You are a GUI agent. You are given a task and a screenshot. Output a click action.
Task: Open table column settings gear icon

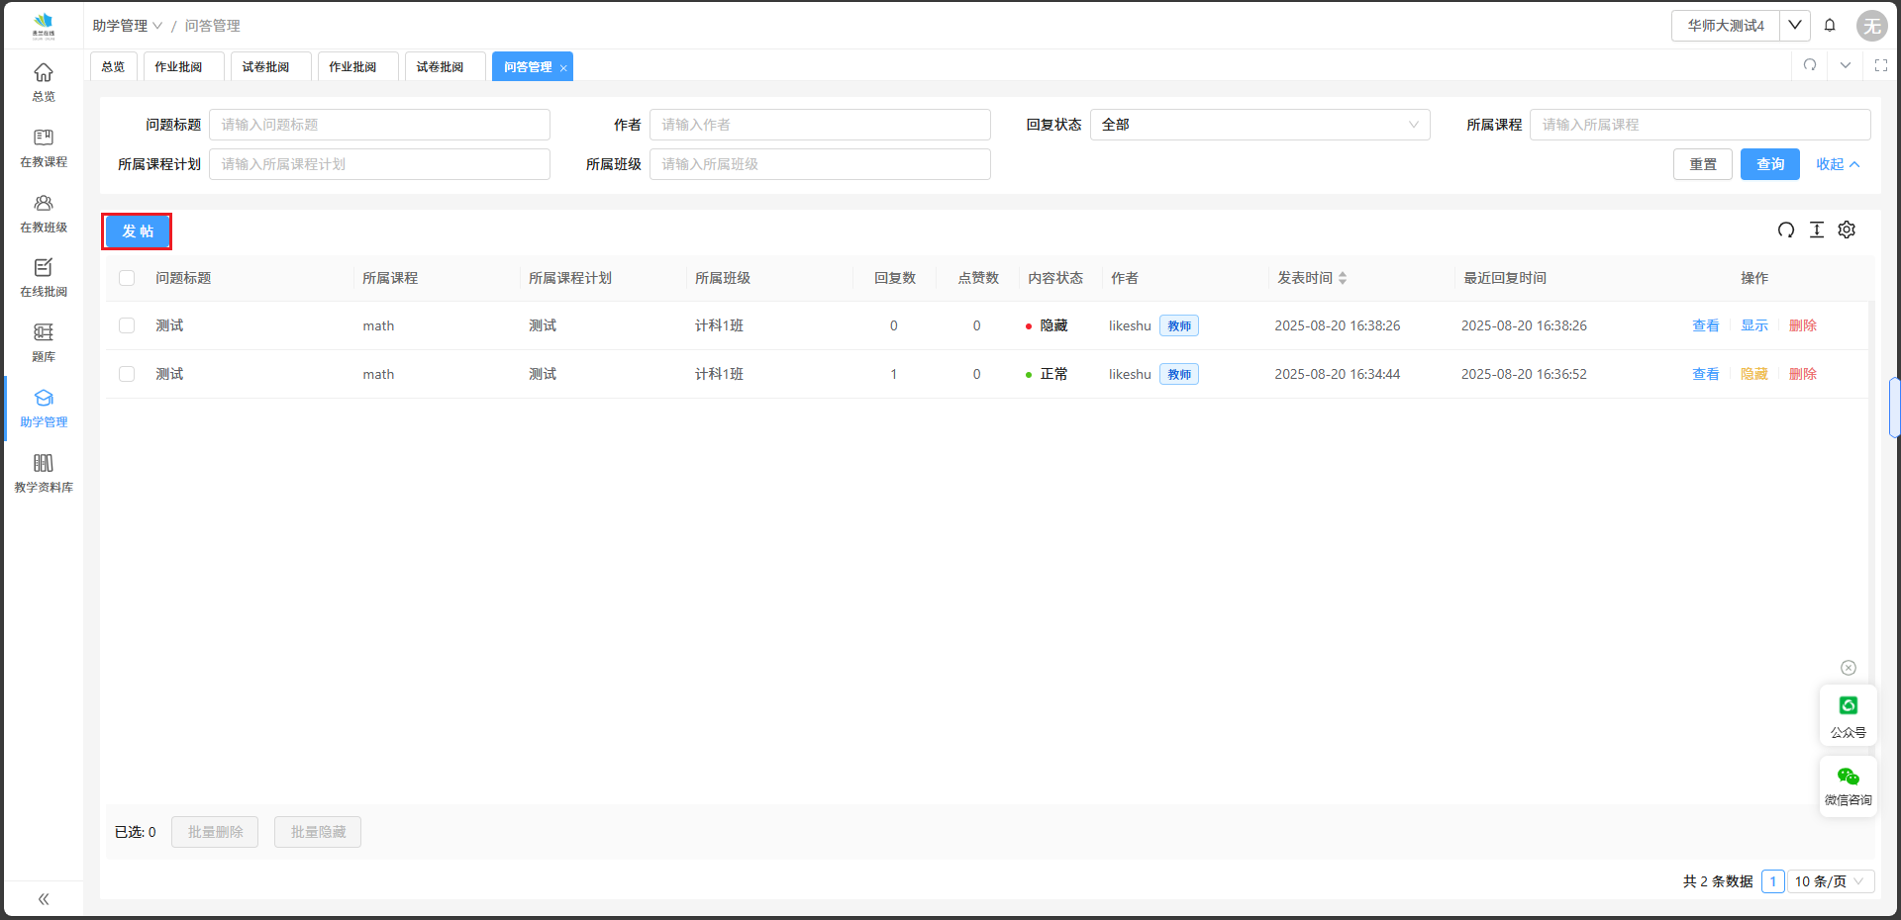[1847, 230]
